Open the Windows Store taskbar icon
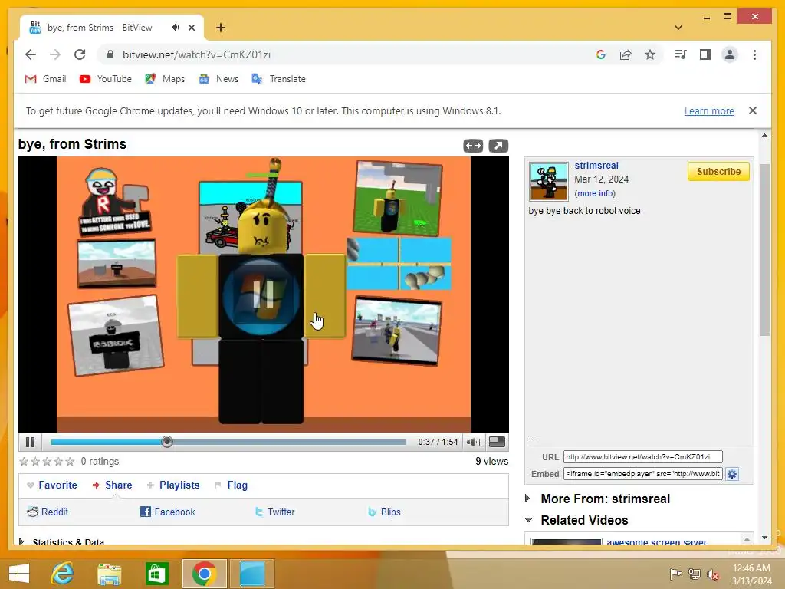Viewport: 785px width, 589px height. coord(156,574)
